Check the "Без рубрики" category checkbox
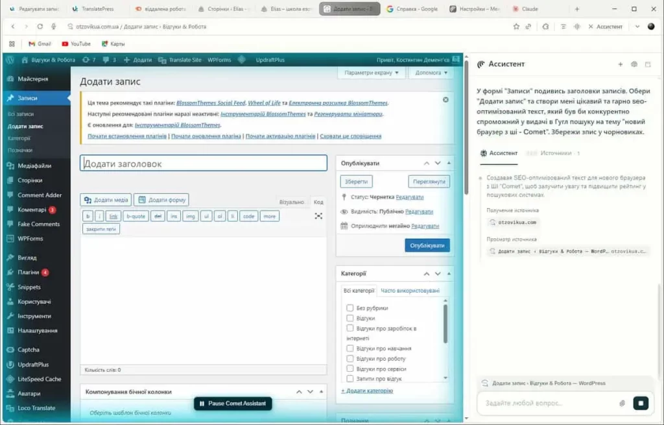The width and height of the screenshot is (664, 425). (x=350, y=308)
